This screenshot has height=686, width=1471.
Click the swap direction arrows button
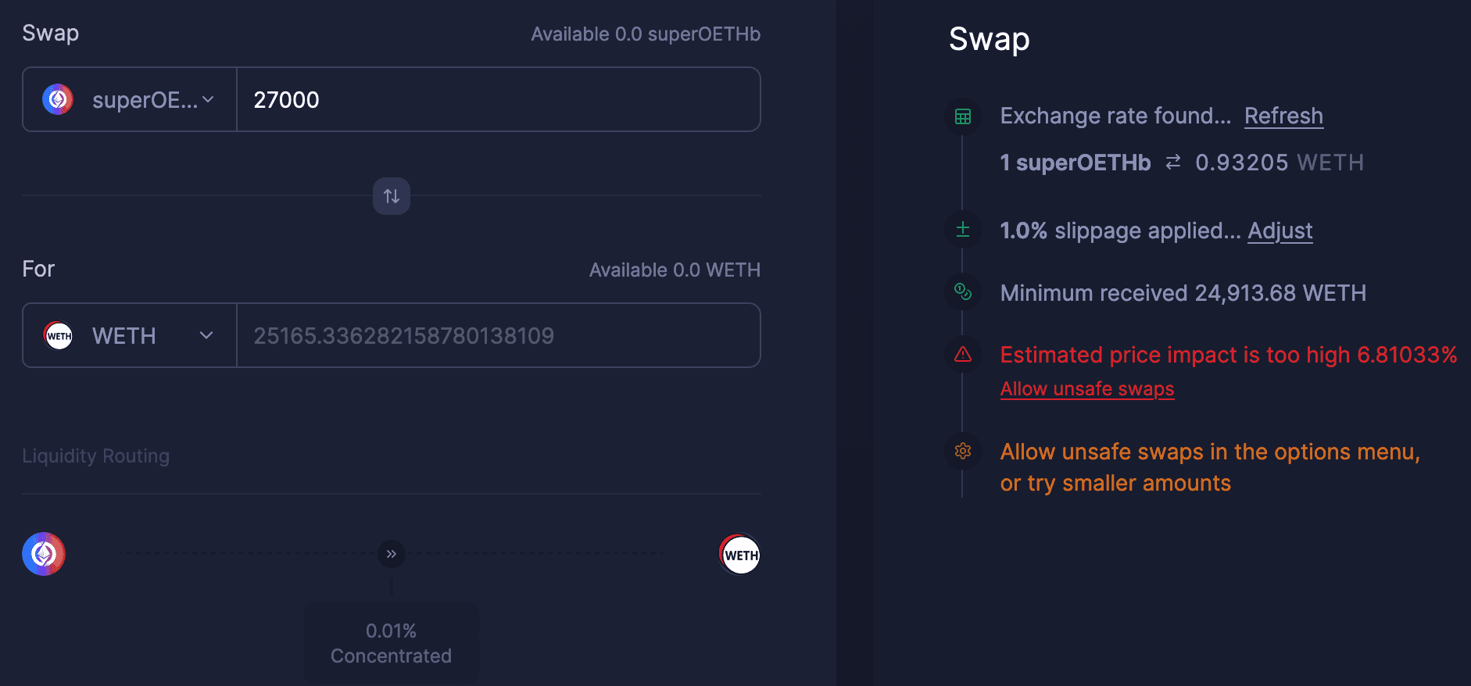[392, 196]
